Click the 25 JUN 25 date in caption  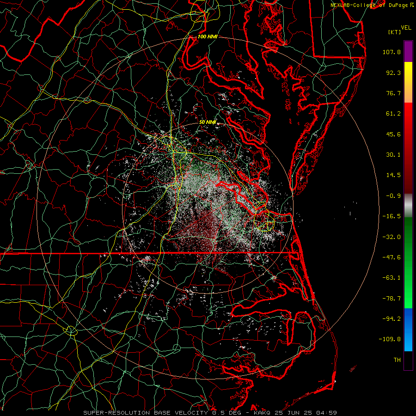click(294, 413)
